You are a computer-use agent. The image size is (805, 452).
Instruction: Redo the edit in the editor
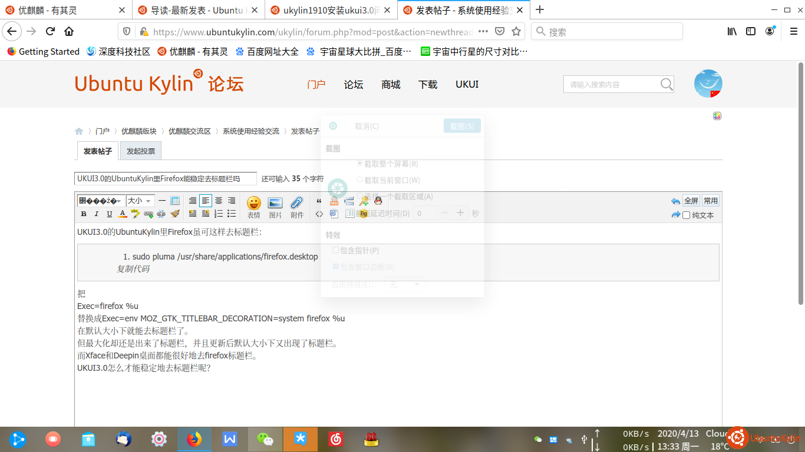tap(675, 215)
